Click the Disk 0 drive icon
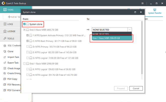The height and width of the screenshot is (102, 166). (x=27, y=30)
